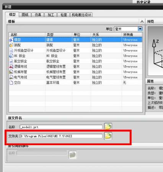Sort templates by 名称 column header

[27, 34]
